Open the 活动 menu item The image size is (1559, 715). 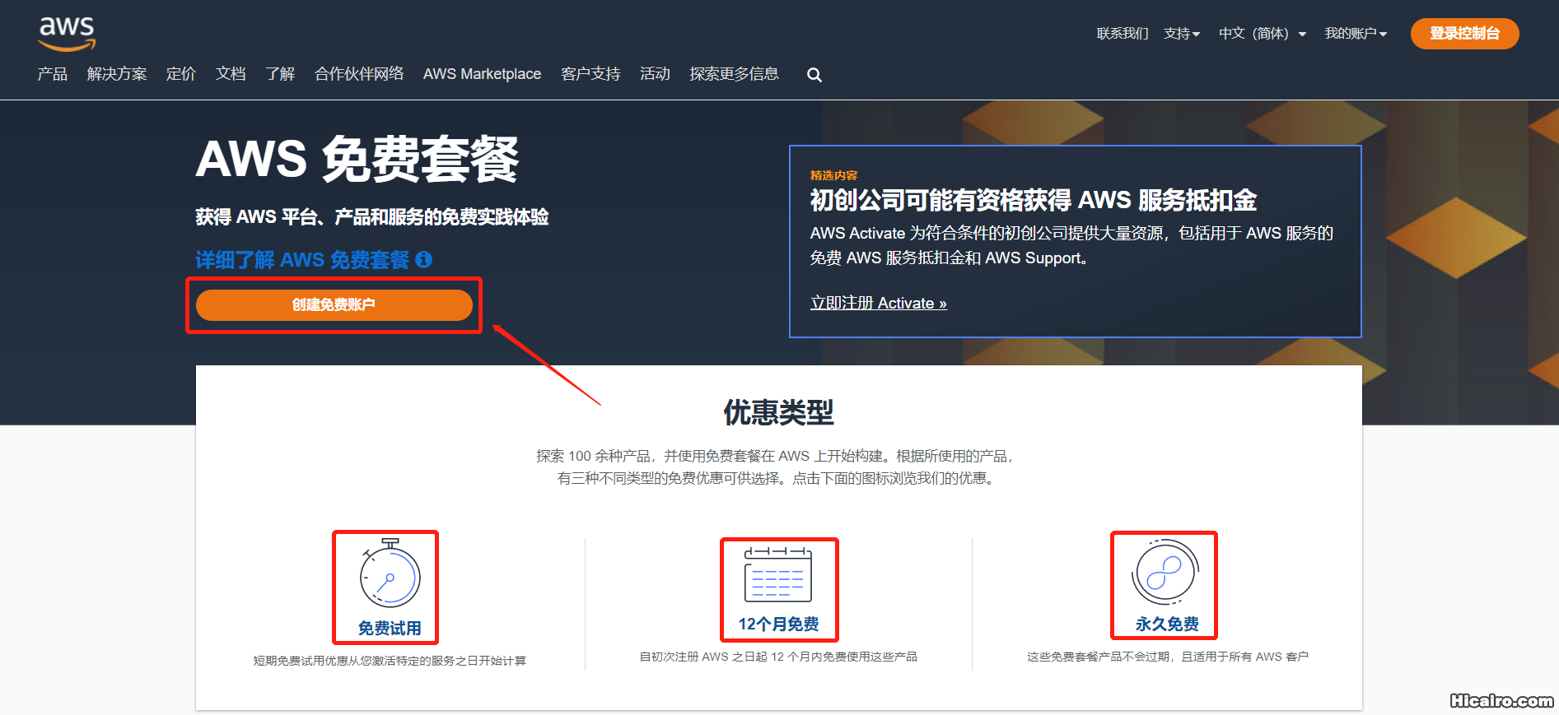(655, 74)
